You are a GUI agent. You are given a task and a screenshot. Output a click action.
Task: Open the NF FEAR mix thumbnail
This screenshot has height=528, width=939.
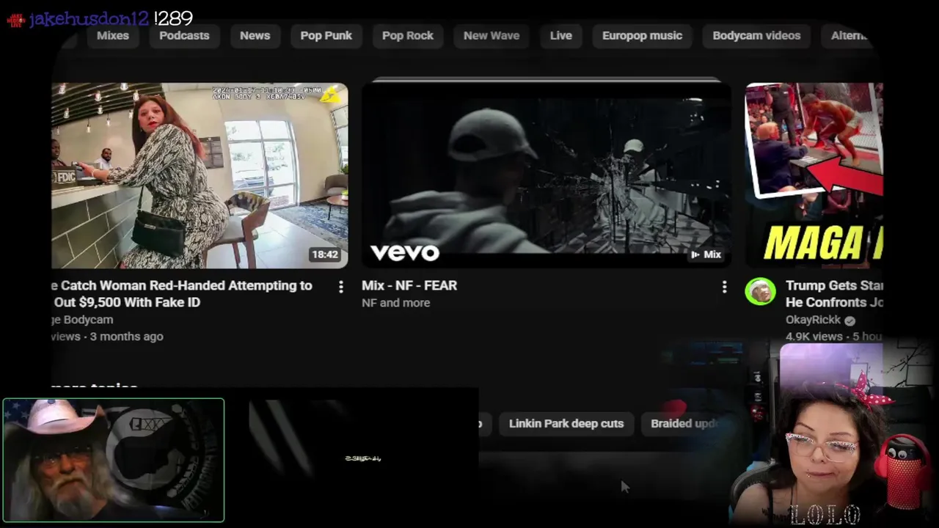point(546,175)
